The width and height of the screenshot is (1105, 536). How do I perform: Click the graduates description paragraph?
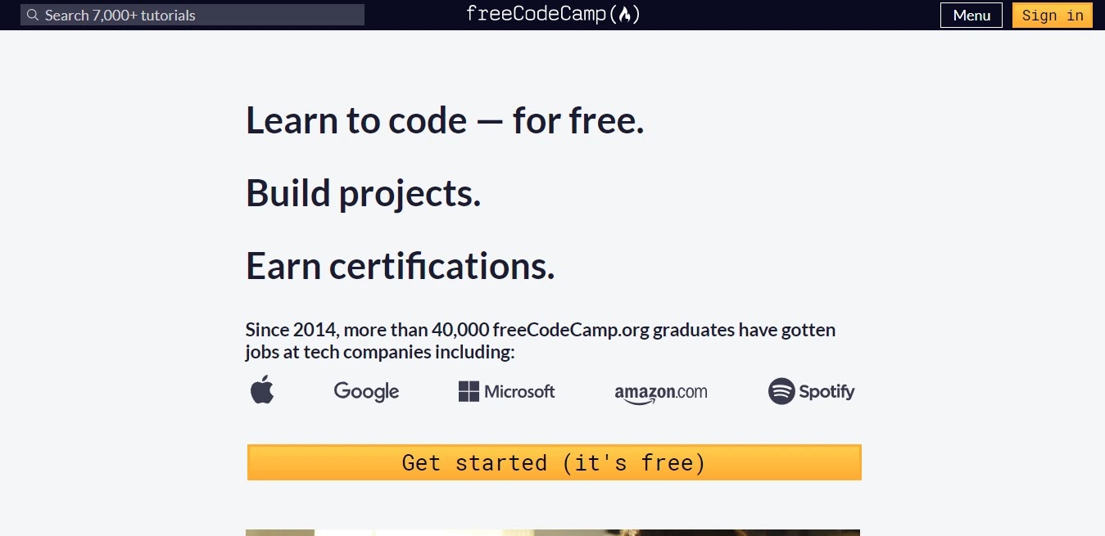click(x=540, y=340)
